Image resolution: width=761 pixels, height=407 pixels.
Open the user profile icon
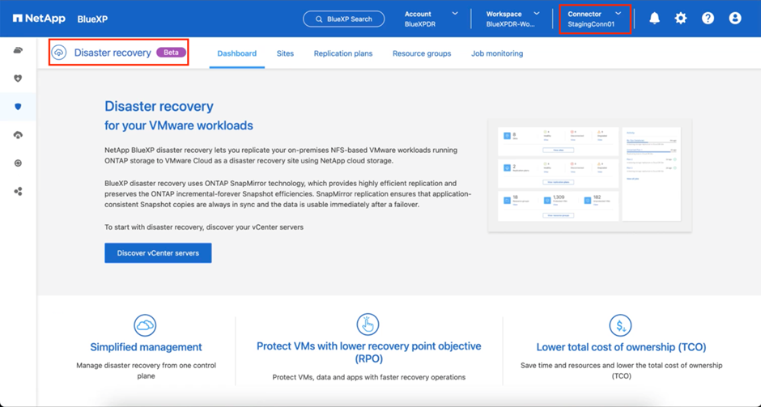735,19
